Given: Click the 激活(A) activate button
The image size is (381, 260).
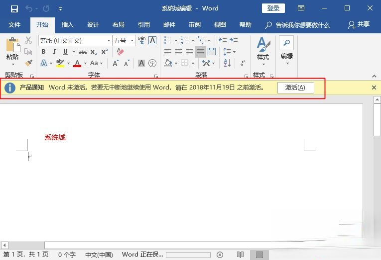Looking at the screenshot, I should [295, 87].
